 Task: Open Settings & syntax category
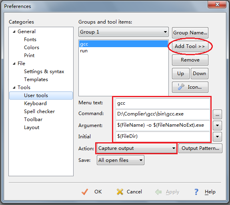click(x=44, y=72)
